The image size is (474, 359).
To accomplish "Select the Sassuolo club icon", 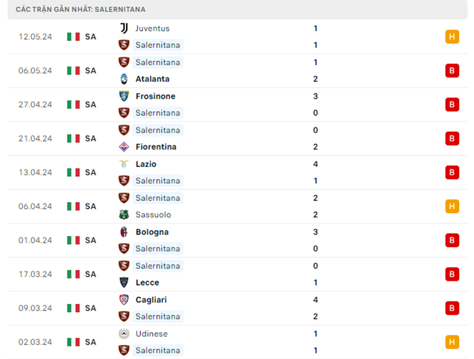I will 124,214.
